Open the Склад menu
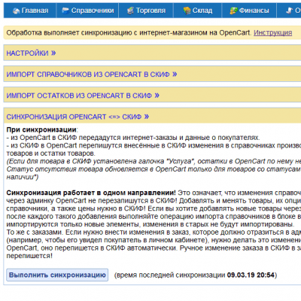301x301 pixels. pos(198,11)
